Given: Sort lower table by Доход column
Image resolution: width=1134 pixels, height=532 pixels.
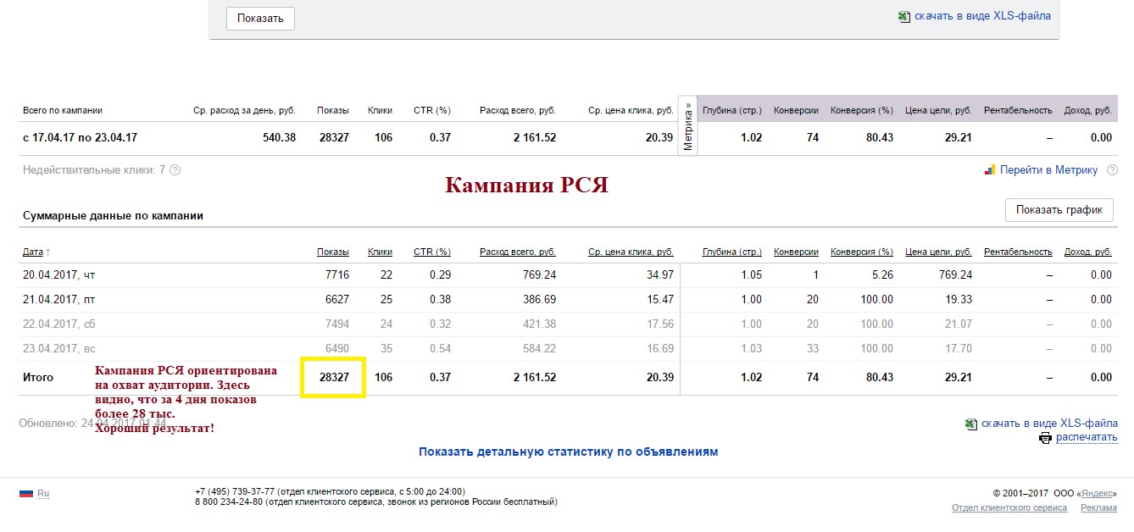Looking at the screenshot, I should click(1087, 252).
